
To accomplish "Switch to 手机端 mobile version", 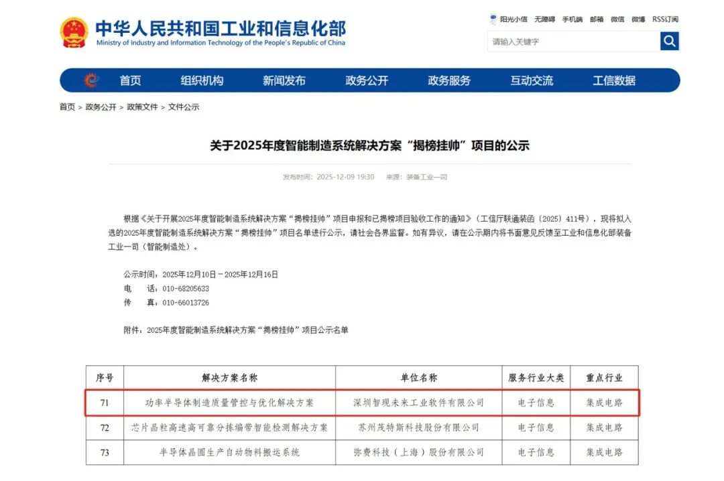I will coord(572,19).
